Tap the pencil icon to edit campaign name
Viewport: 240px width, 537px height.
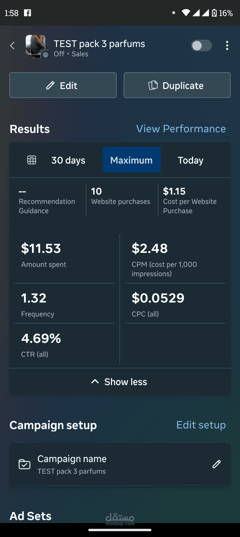click(x=216, y=464)
